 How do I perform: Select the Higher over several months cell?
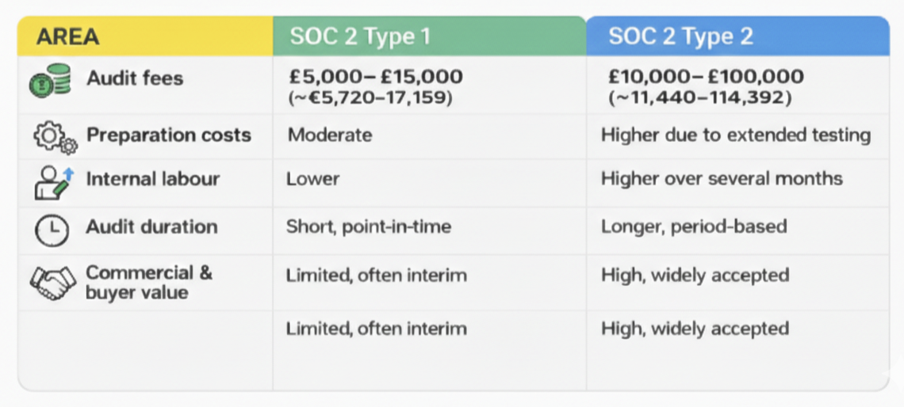click(x=721, y=179)
